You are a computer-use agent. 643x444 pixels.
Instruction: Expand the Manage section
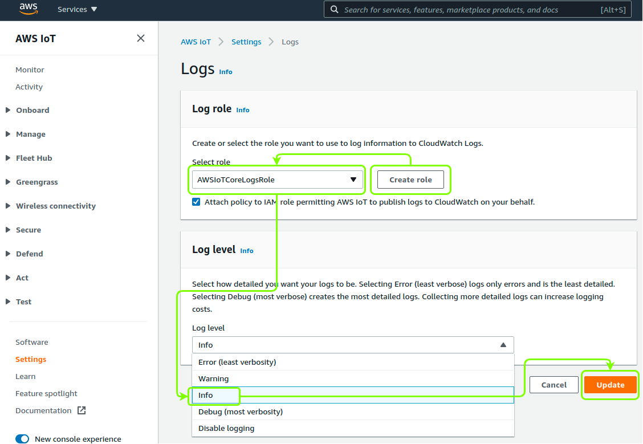pyautogui.click(x=30, y=134)
